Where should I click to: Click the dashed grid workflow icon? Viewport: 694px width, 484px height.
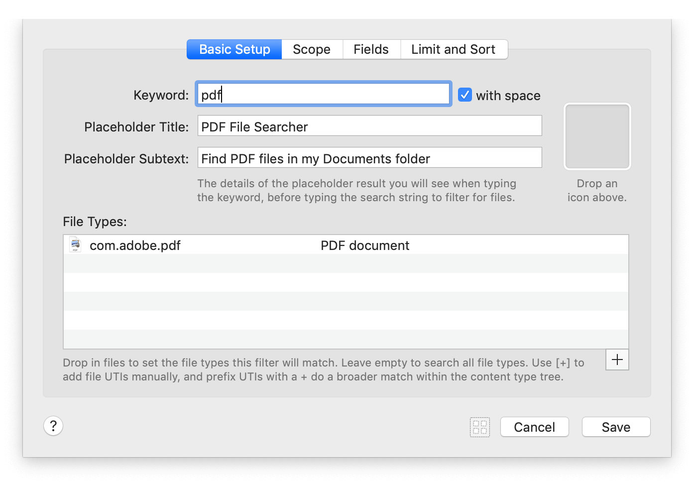pos(479,427)
